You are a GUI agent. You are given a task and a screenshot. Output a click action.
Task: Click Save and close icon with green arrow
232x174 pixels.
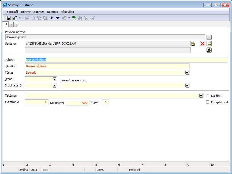click(x=14, y=18)
